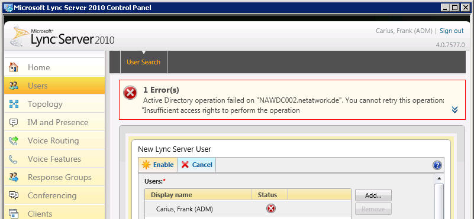Image resolution: width=474 pixels, height=219 pixels.
Task: Click the Enable button
Action: tap(158, 165)
